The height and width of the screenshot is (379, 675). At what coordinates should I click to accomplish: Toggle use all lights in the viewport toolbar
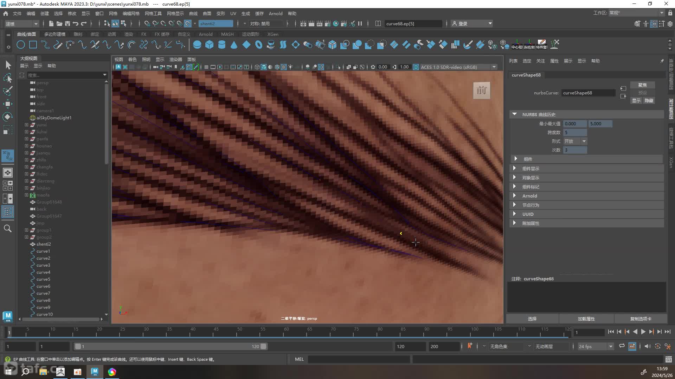coord(291,67)
